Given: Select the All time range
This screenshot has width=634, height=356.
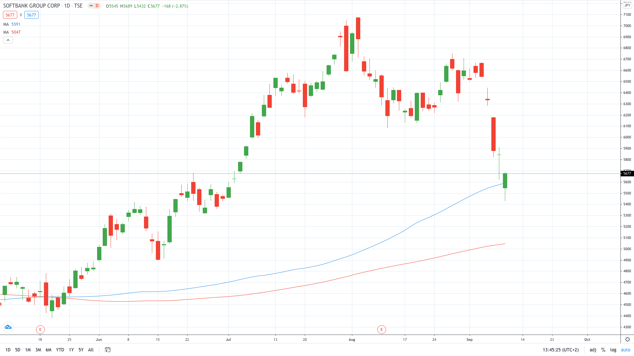Looking at the screenshot, I should [x=91, y=350].
